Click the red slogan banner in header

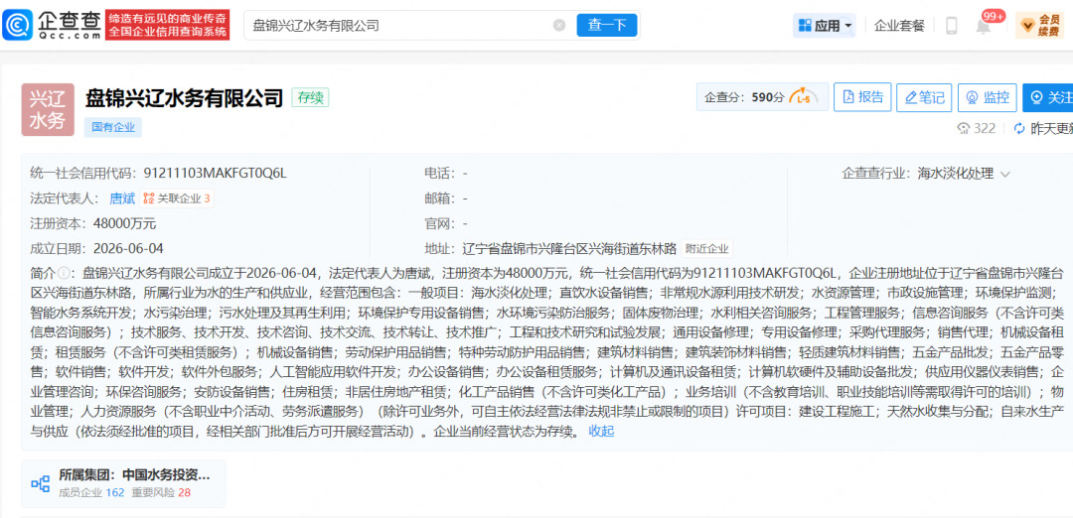click(168, 25)
